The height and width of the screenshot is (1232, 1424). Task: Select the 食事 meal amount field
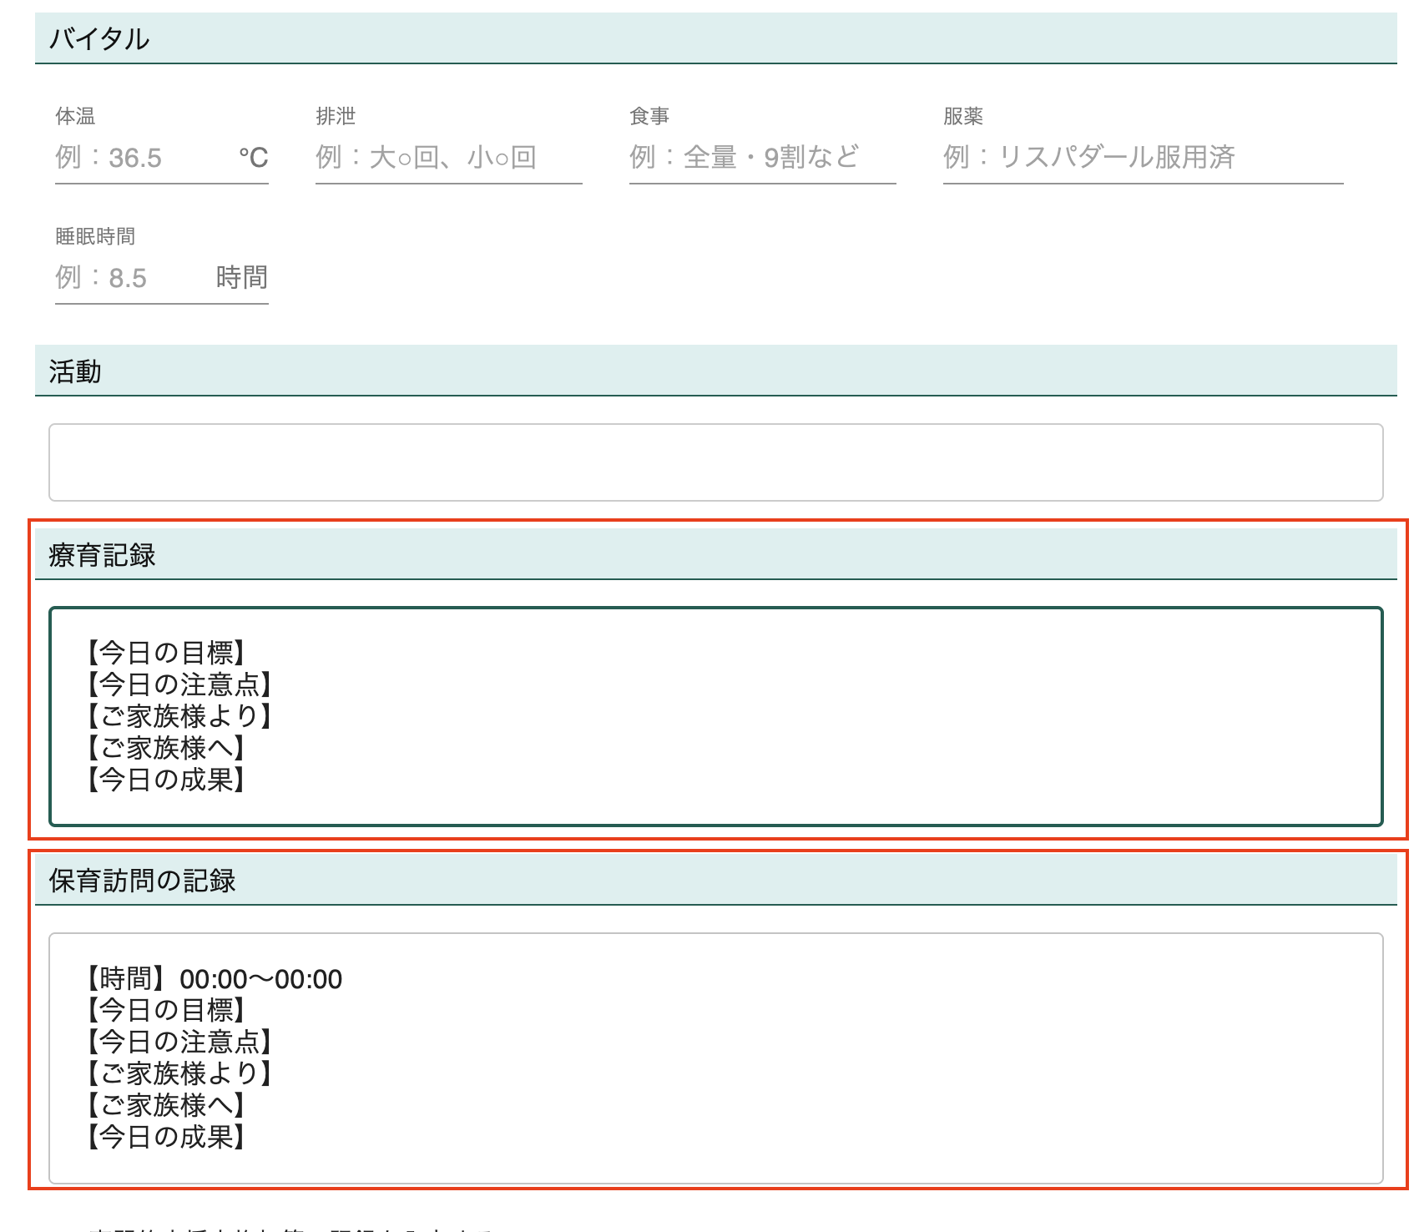point(761,158)
